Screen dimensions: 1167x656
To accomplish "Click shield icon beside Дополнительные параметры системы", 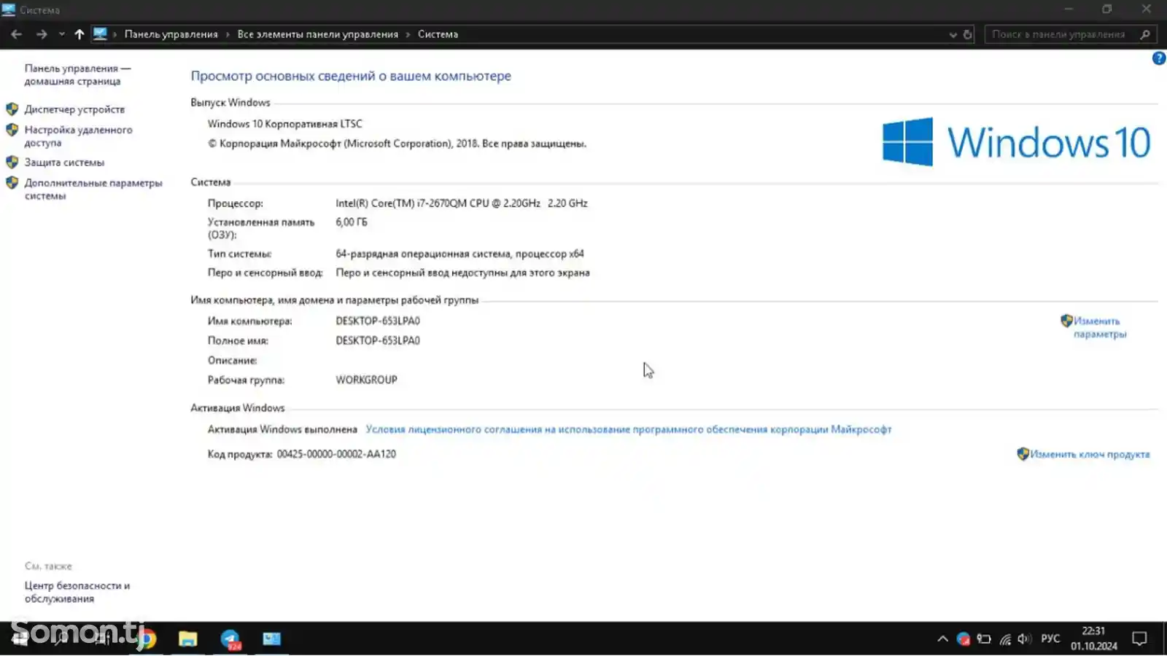I will 12,183.
